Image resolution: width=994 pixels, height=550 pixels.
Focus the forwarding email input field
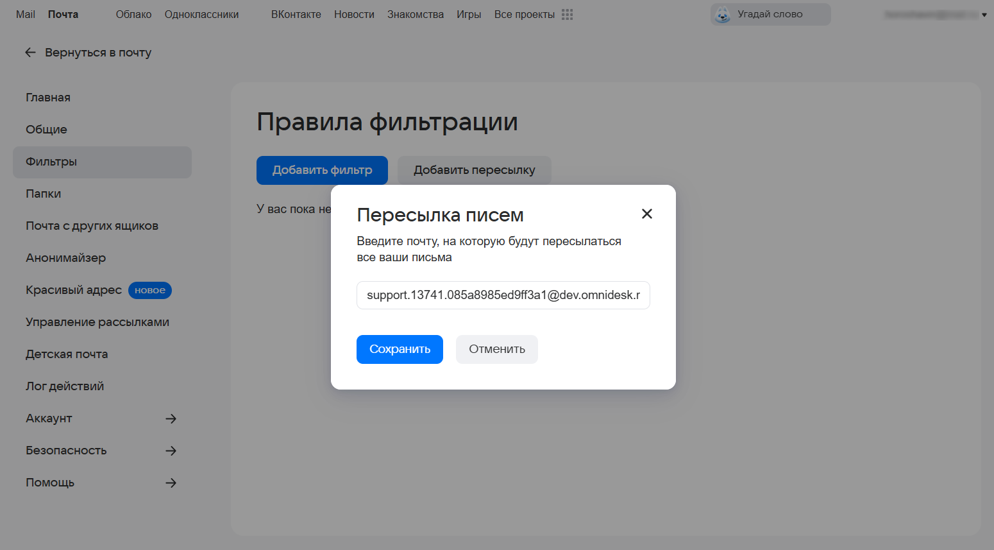pyautogui.click(x=503, y=295)
